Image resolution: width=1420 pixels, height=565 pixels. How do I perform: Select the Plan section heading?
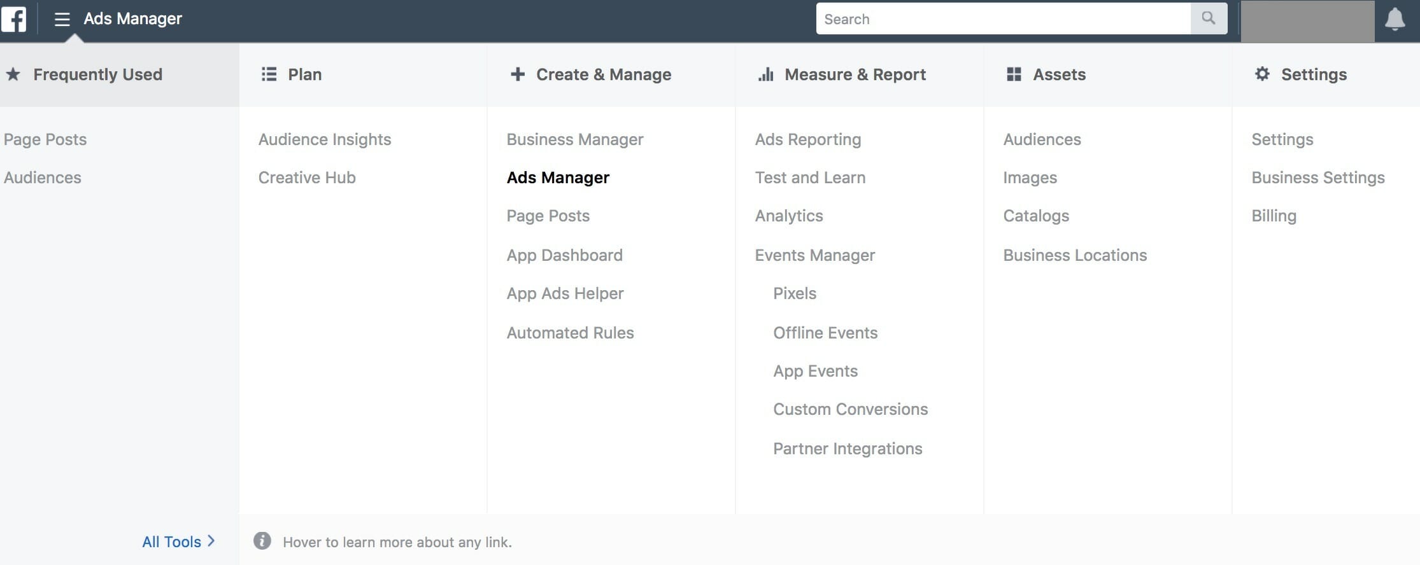pyautogui.click(x=305, y=74)
